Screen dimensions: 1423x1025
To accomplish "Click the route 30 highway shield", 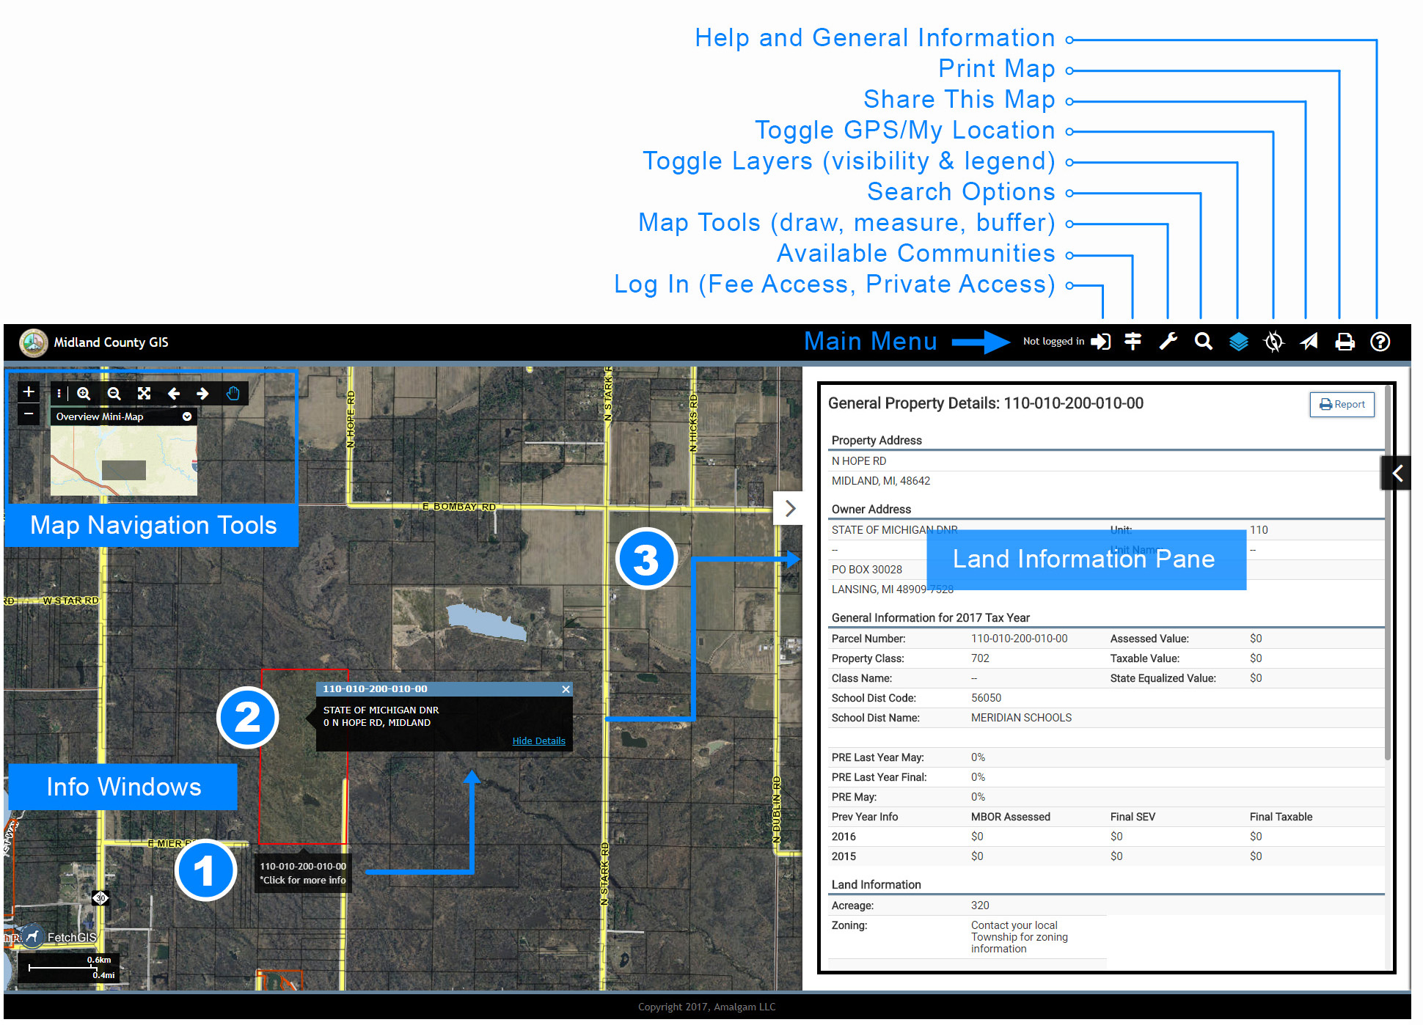I will pos(100,898).
